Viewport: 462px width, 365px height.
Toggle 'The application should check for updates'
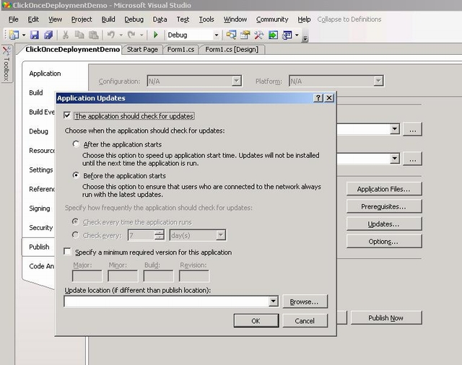point(67,115)
